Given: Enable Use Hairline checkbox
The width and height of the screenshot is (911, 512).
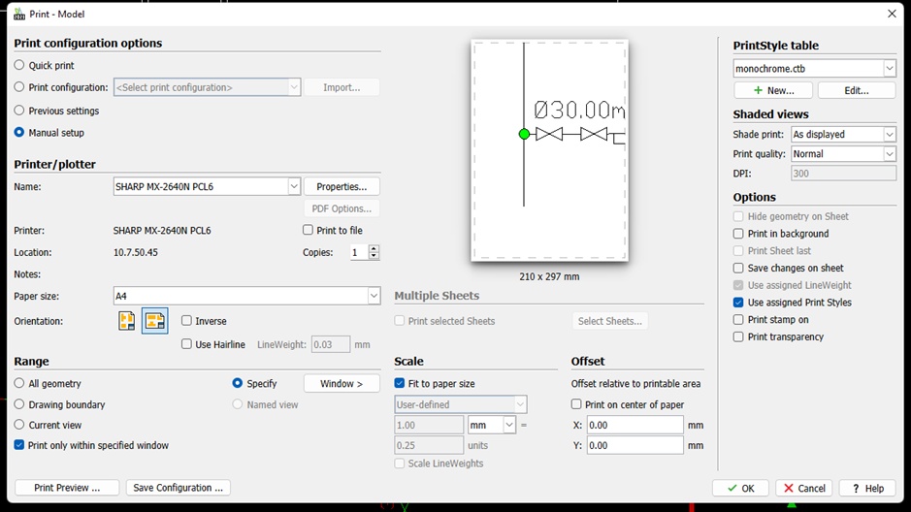Looking at the screenshot, I should click(x=186, y=344).
